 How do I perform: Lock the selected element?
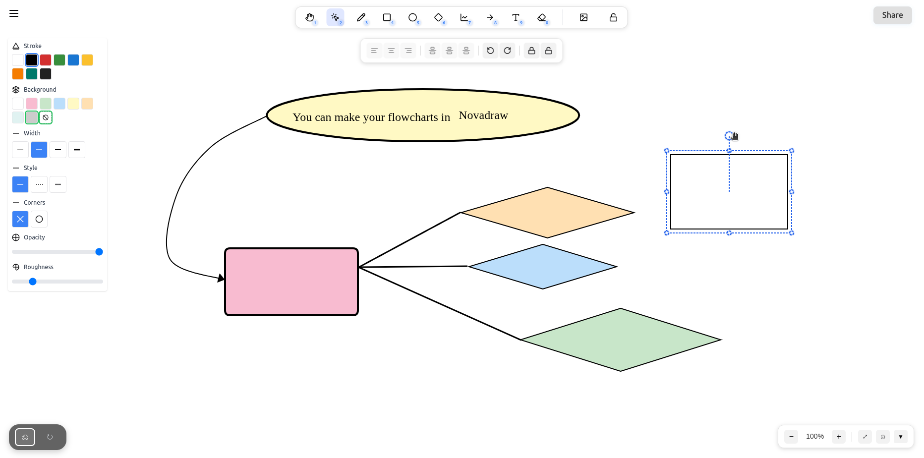click(x=531, y=51)
